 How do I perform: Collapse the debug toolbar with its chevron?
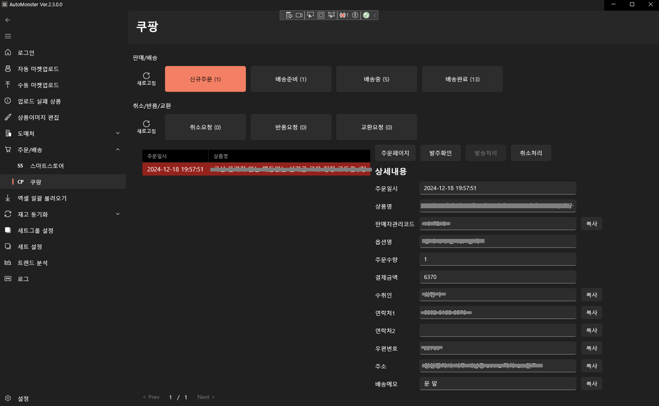pyautogui.click(x=375, y=15)
